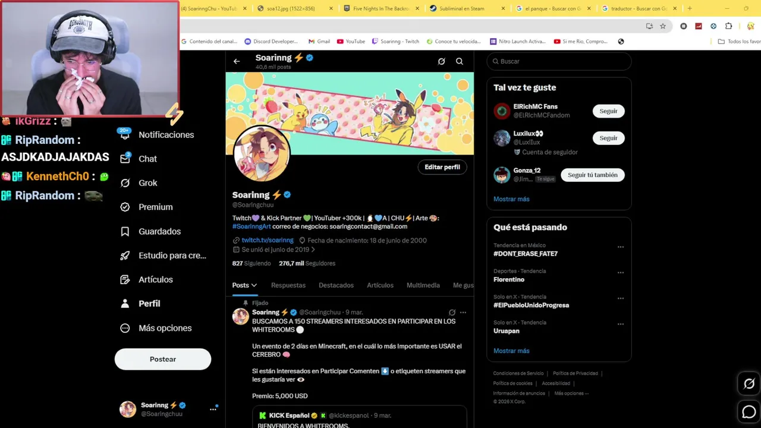Viewport: 761px width, 428px height.
Task: Click the Política de Privacidad footer link
Action: (x=576, y=373)
